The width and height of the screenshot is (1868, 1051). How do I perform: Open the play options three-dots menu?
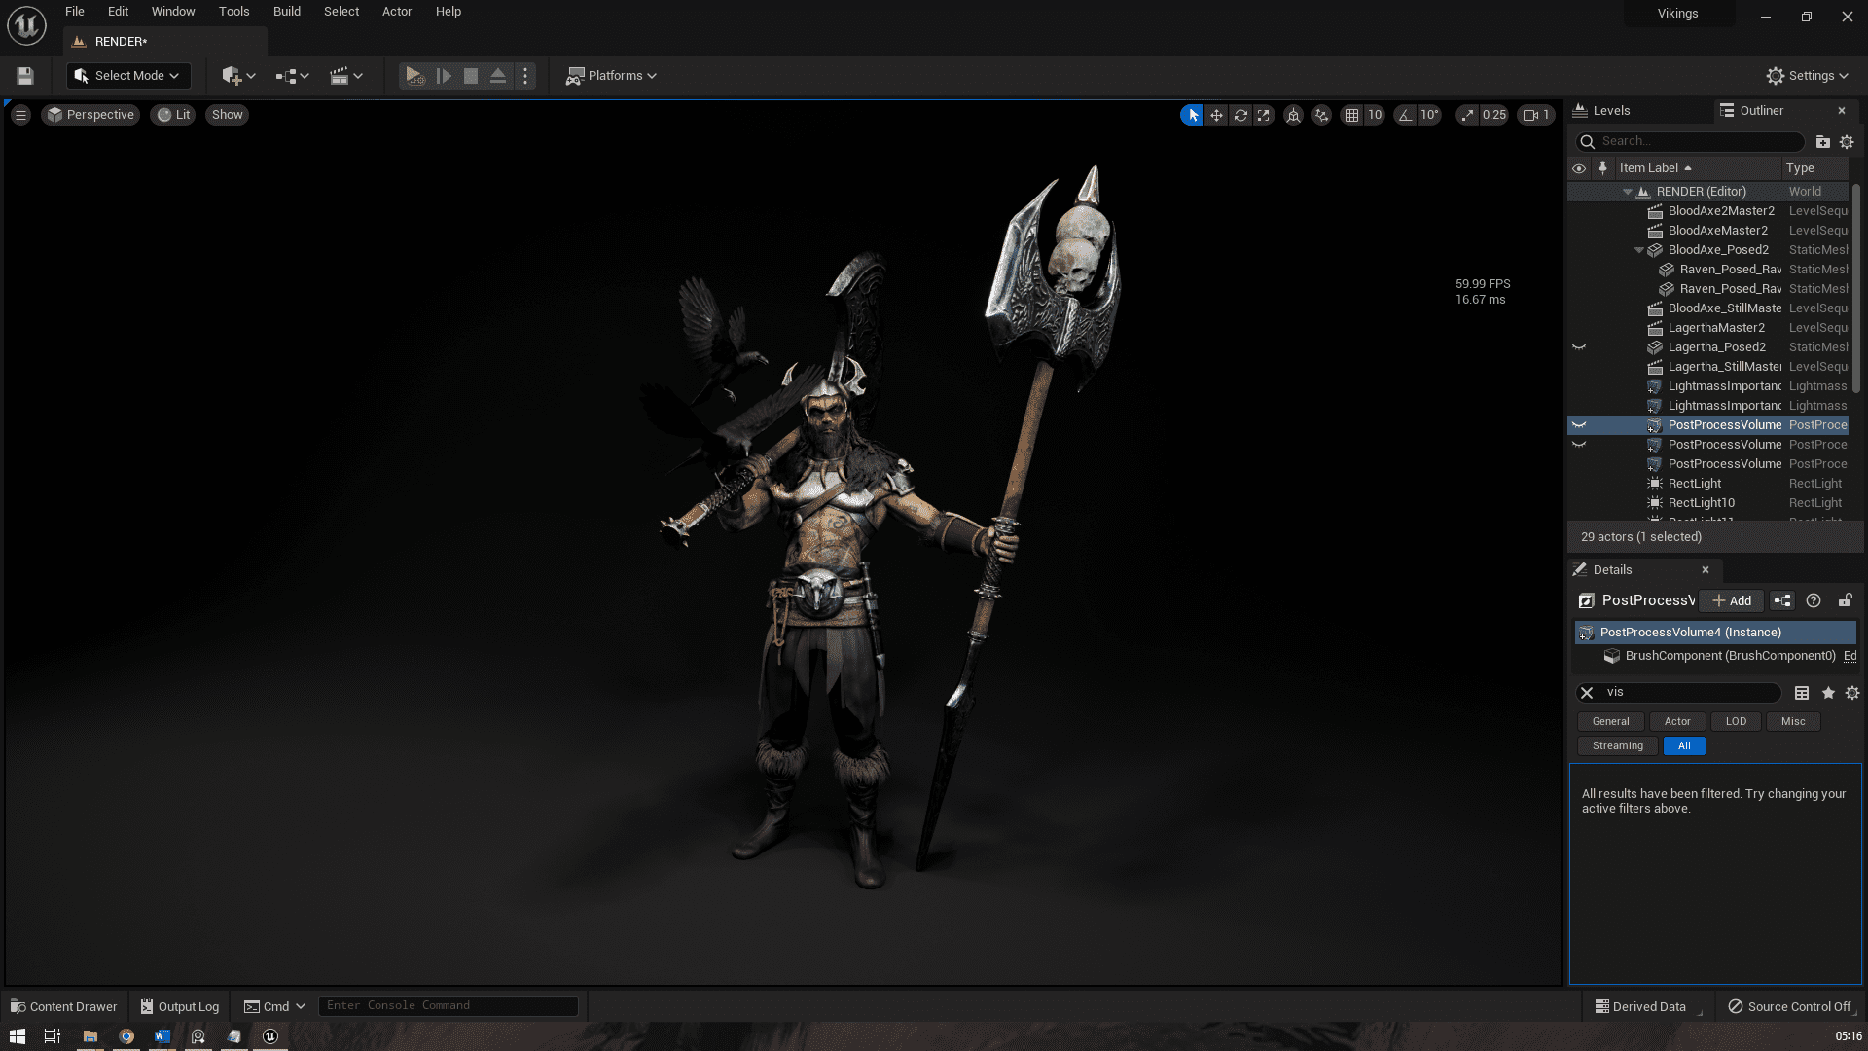pyautogui.click(x=525, y=76)
